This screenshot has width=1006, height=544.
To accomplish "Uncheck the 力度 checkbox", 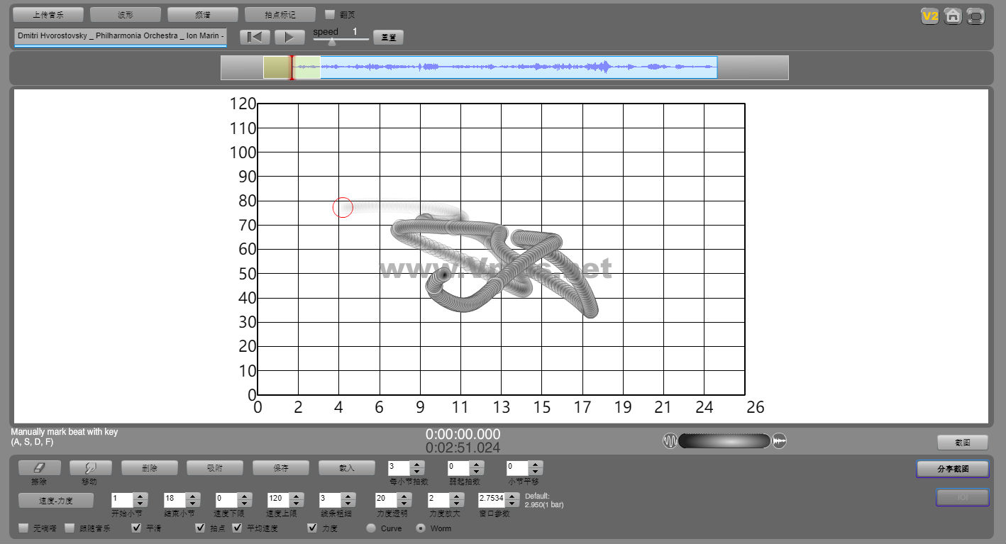I will (x=312, y=528).
